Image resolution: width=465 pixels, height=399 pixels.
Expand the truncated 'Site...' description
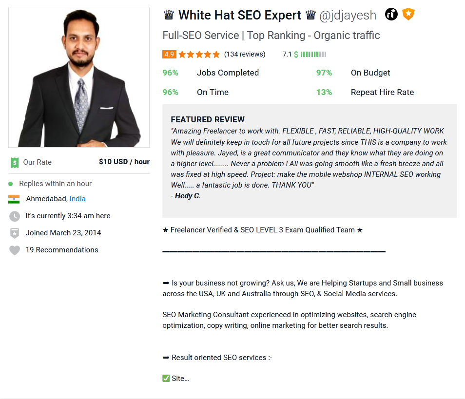click(180, 379)
